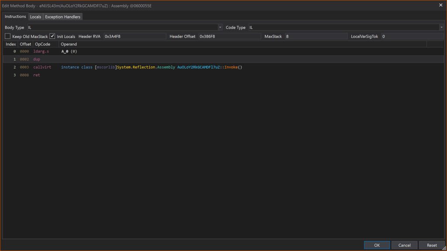Click the ret instruction opcode

[37, 75]
